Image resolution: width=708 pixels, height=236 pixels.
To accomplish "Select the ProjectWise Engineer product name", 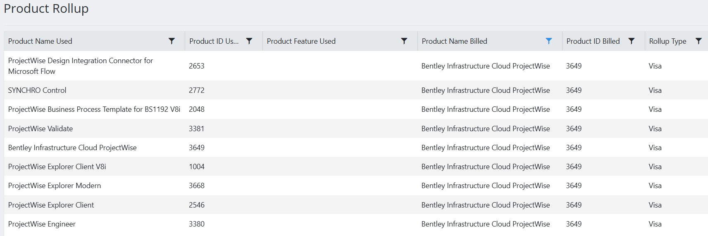I will tap(42, 224).
